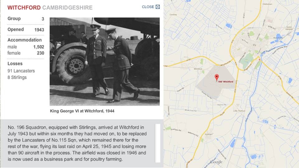Click the CLOSE text label
This screenshot has width=299, height=168.
coord(148,7)
